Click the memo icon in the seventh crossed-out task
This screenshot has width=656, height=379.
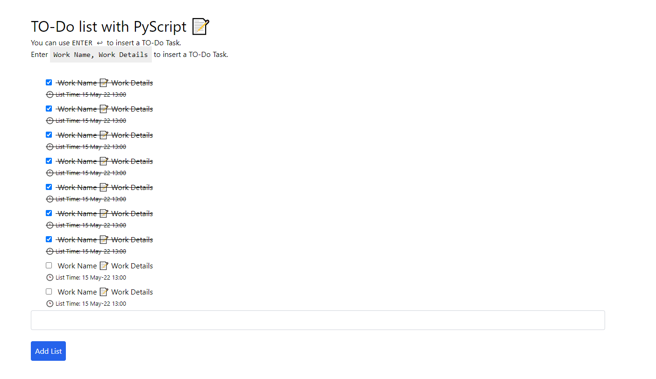[104, 240]
